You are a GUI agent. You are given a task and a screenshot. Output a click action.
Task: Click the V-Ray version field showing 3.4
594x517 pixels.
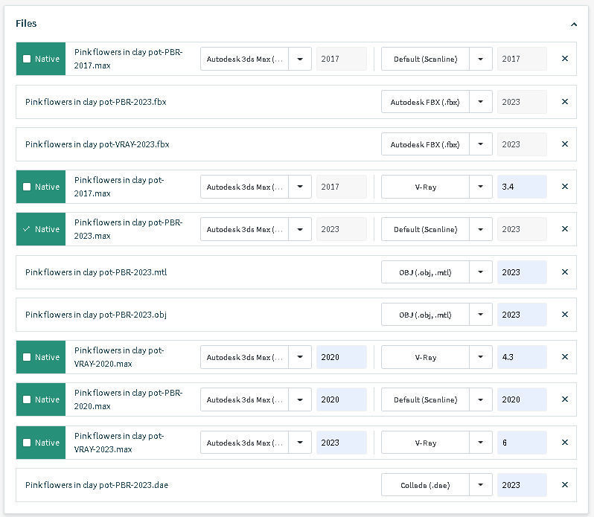click(x=522, y=187)
